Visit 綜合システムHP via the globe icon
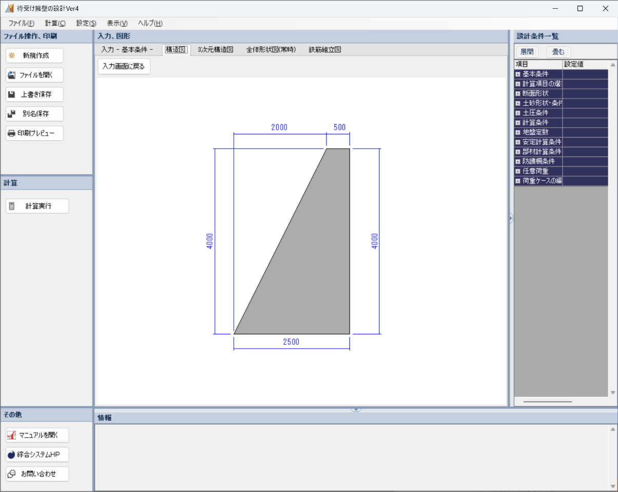618x492 pixels. point(37,455)
